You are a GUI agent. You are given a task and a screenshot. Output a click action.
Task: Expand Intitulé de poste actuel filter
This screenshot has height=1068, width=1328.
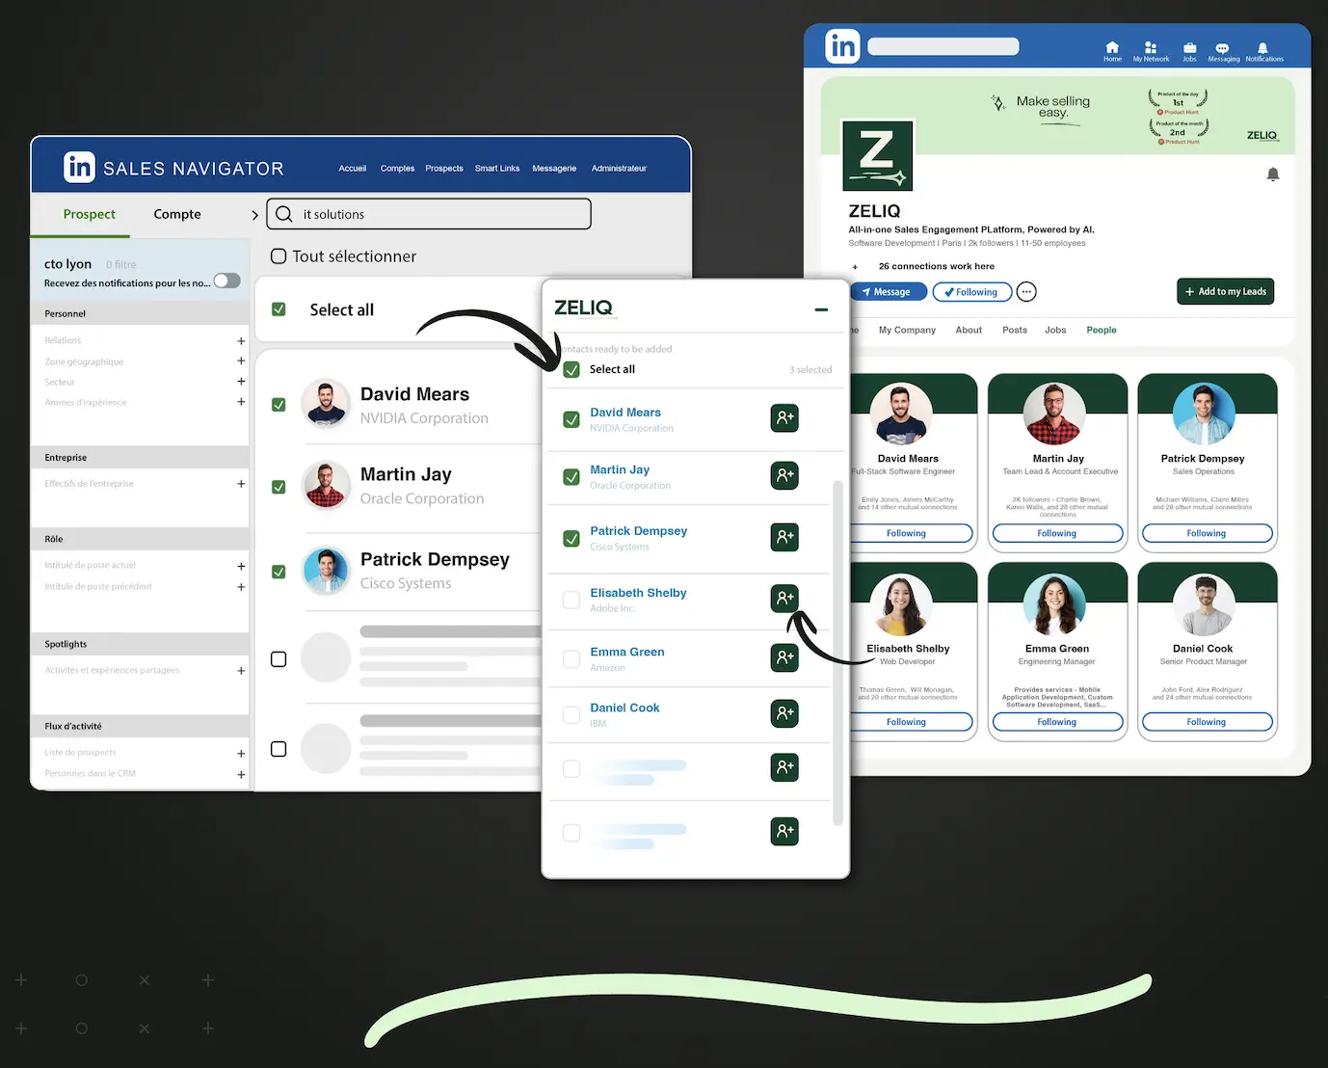click(x=241, y=566)
